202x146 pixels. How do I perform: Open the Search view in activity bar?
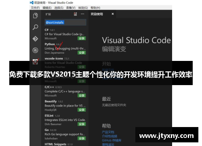pyautogui.click(x=35, y=27)
